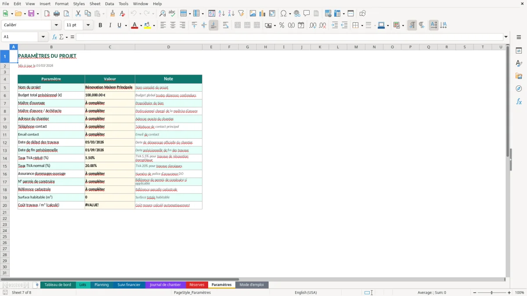The height and width of the screenshot is (296, 527).
Task: Switch to the Planning sheet tab
Action: 101,285
